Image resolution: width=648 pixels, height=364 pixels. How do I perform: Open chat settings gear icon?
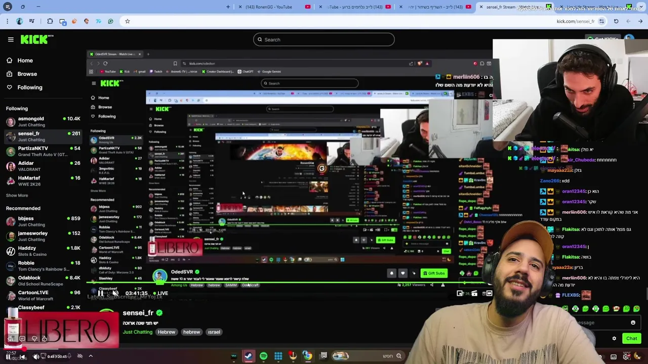614,339
